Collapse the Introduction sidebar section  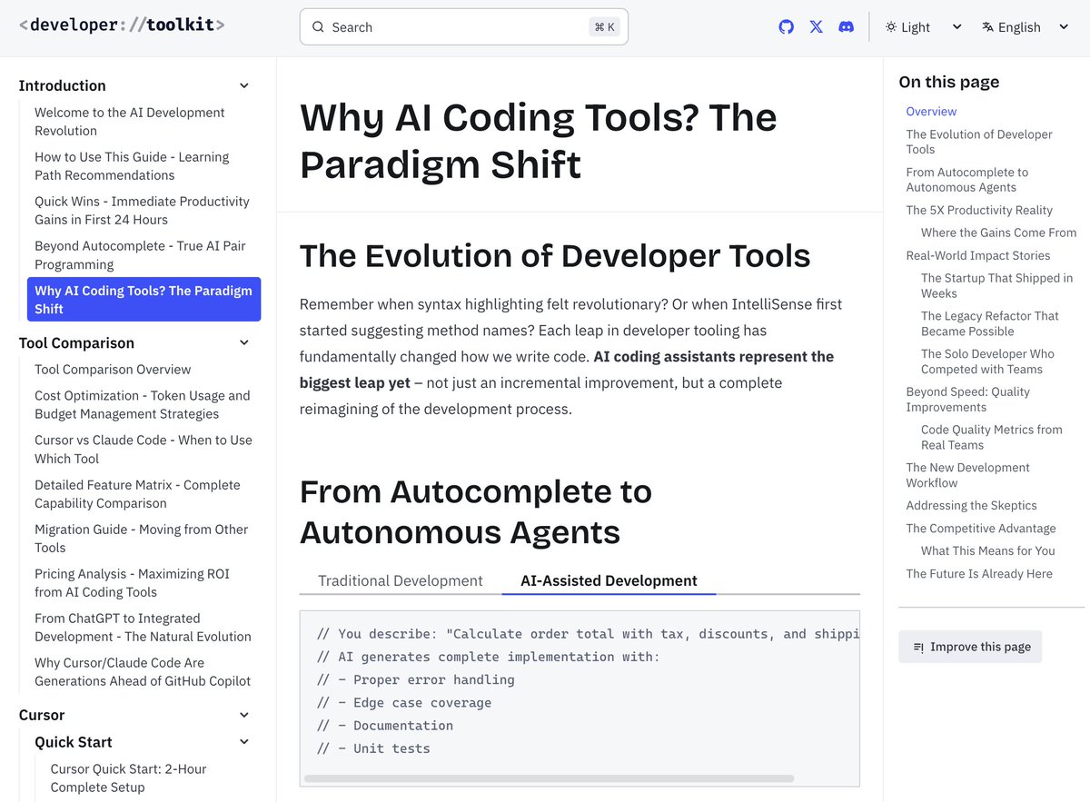click(243, 85)
